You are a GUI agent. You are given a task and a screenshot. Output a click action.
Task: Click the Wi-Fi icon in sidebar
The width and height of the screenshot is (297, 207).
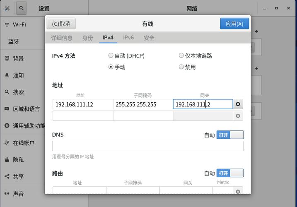[x=7, y=24]
